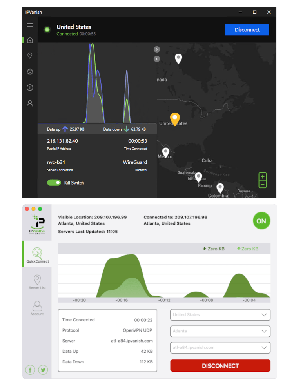Click the 00:00:53 time connected value

pos(138,141)
